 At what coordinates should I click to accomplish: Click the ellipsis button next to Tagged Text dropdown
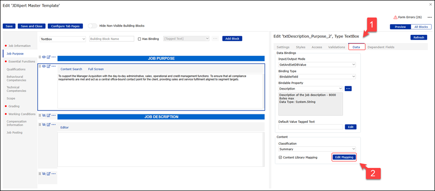point(215,39)
